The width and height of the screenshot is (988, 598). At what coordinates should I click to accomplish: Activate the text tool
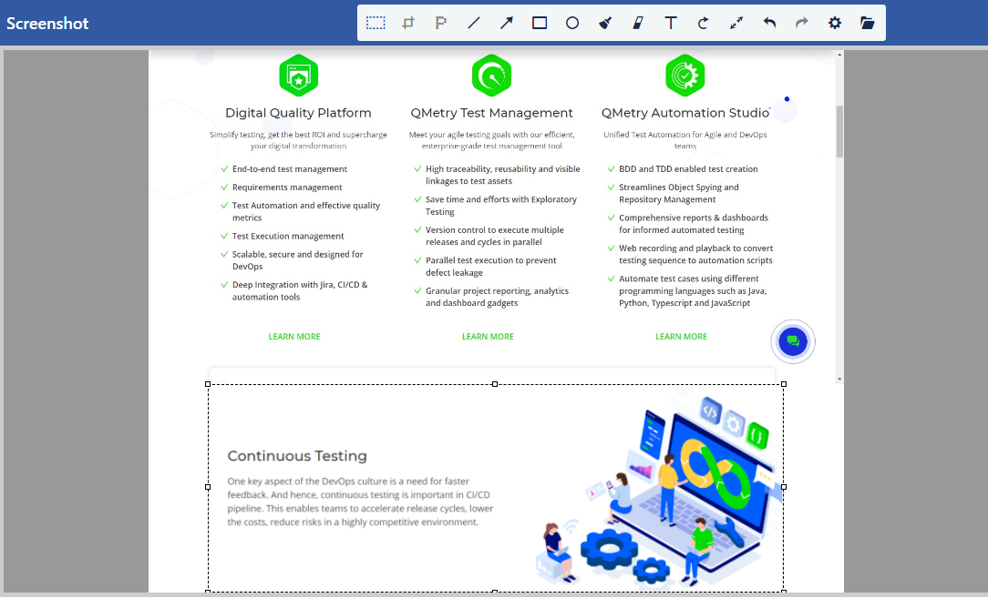pyautogui.click(x=671, y=23)
